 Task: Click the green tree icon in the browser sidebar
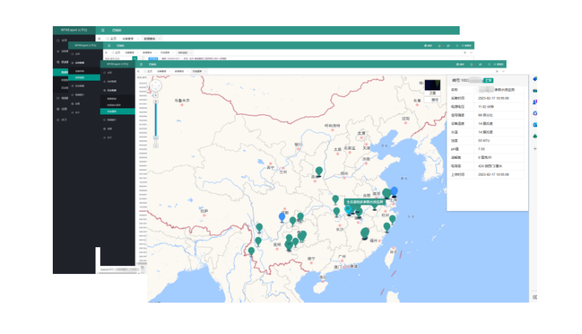pyautogui.click(x=535, y=136)
